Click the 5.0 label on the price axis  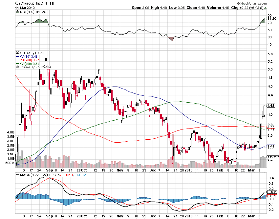click(270, 69)
